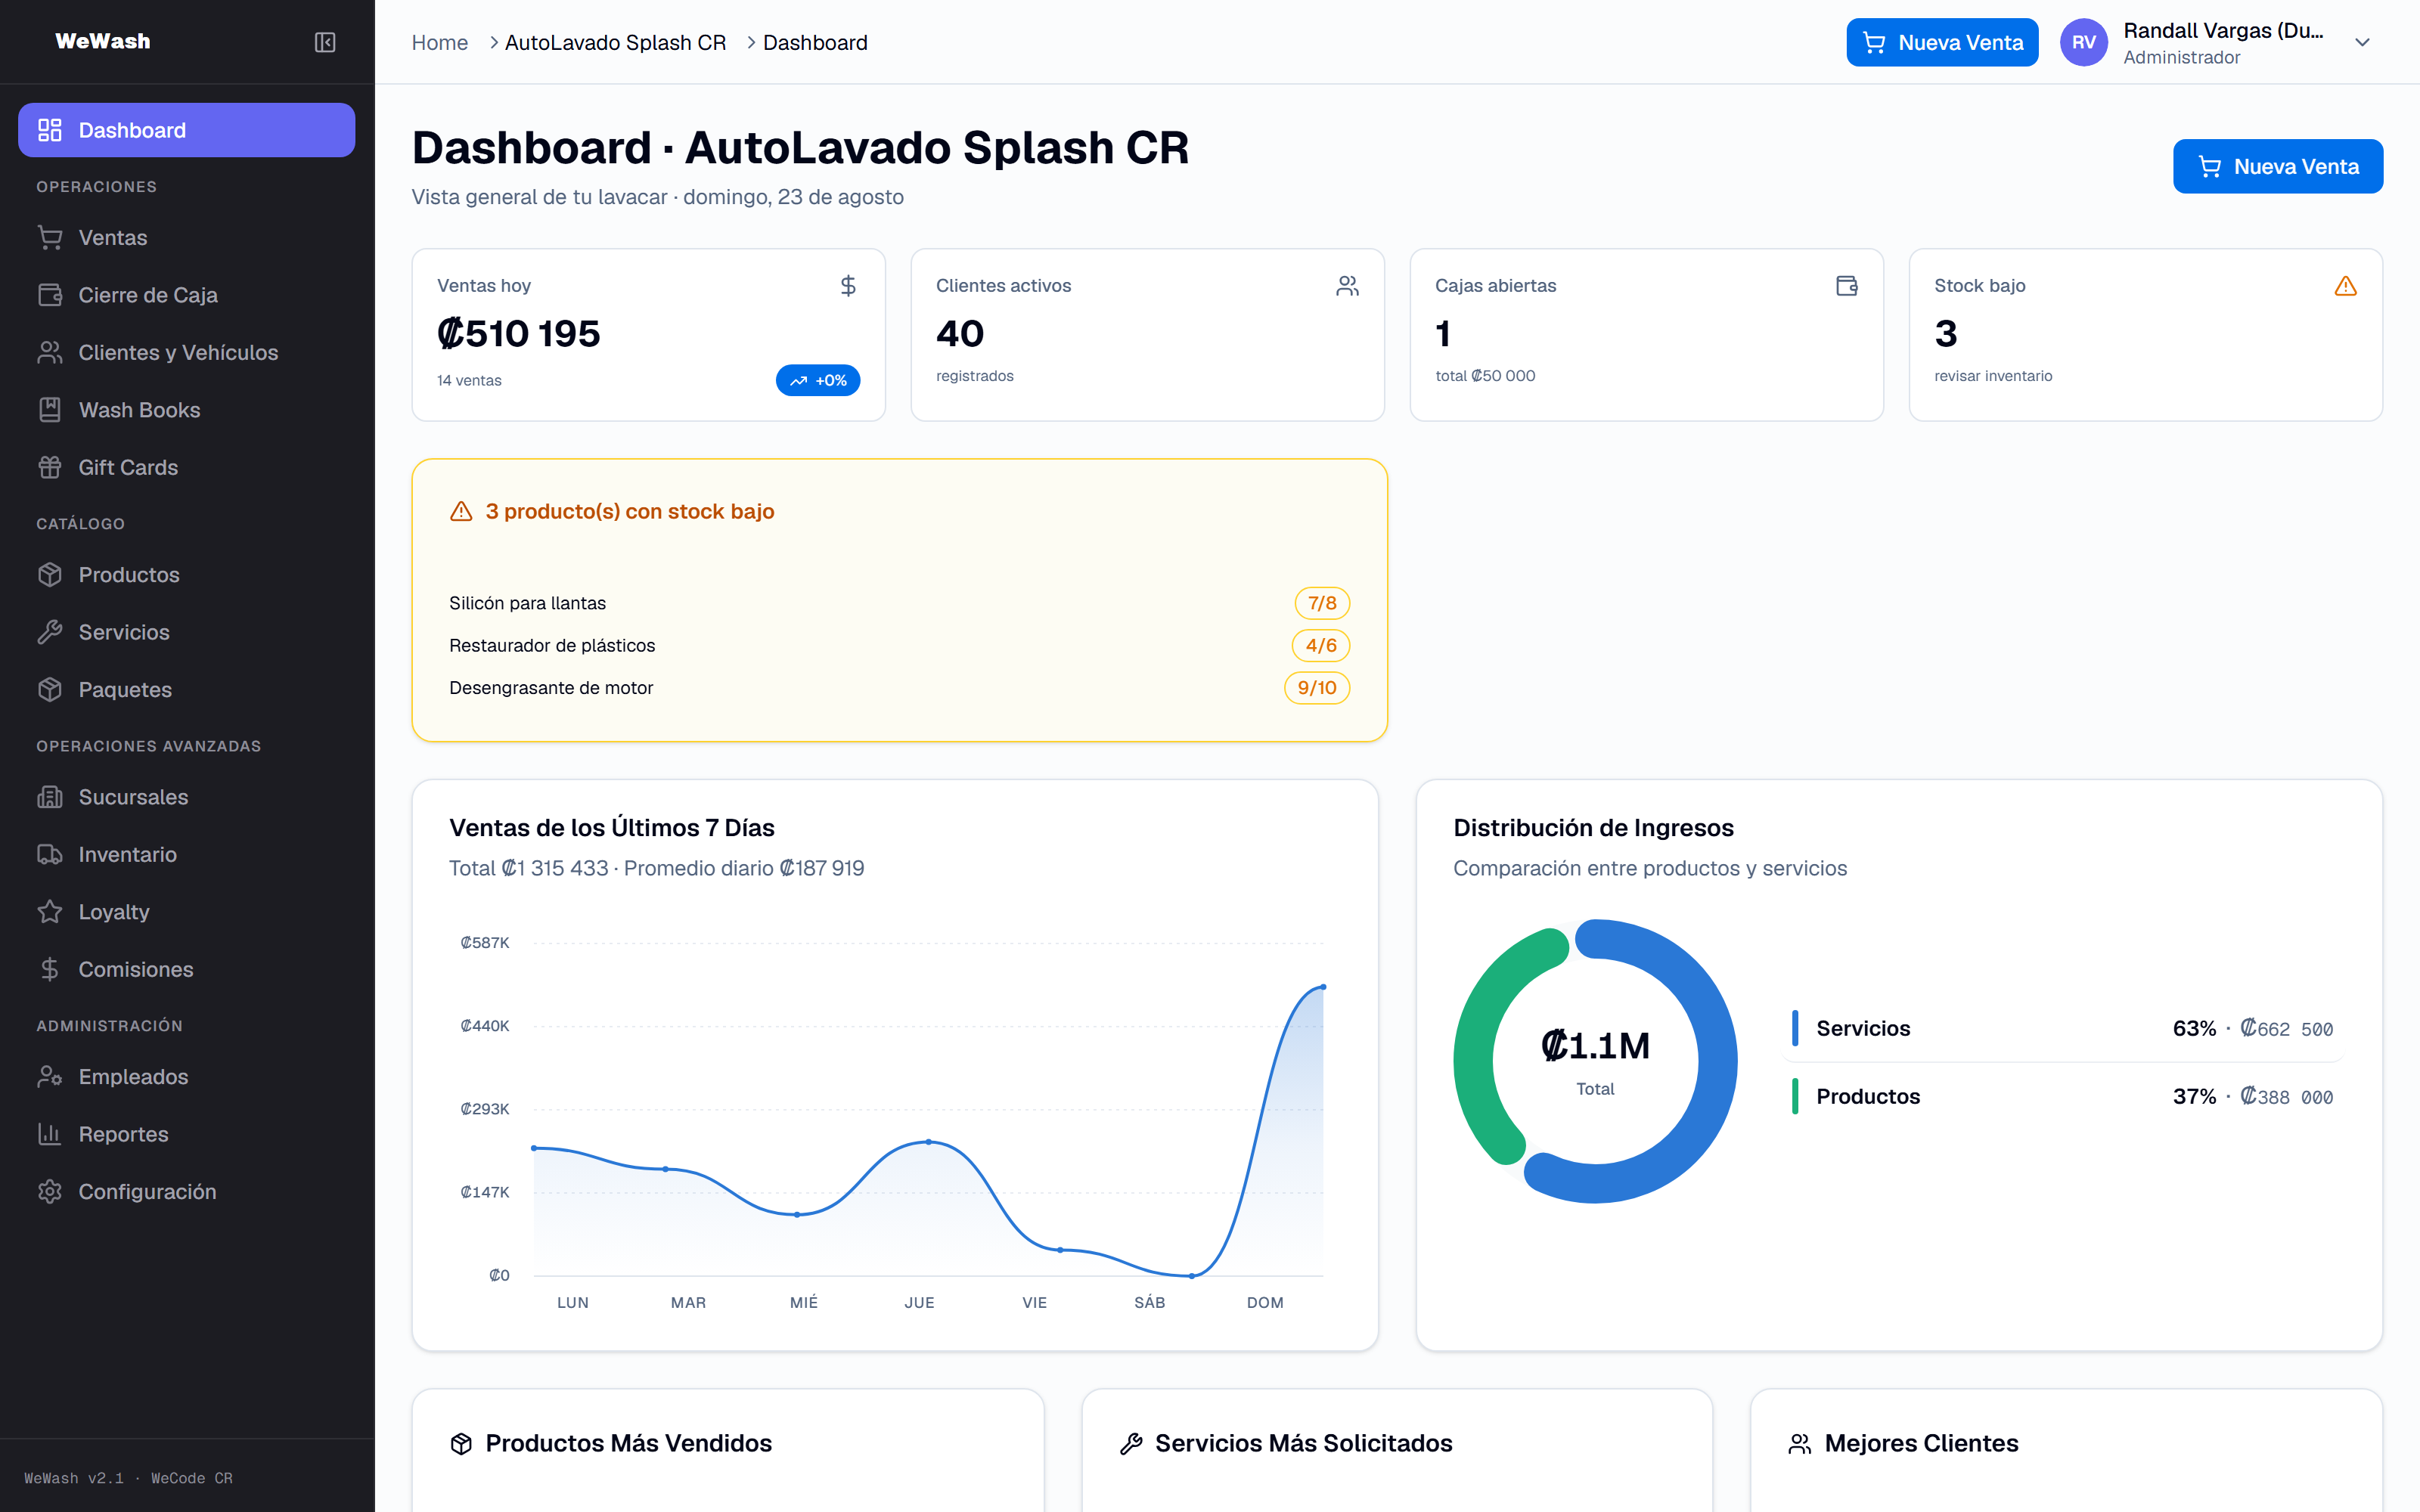
Task: Click the ₡1.1M total in donut center
Action: click(x=1595, y=1046)
